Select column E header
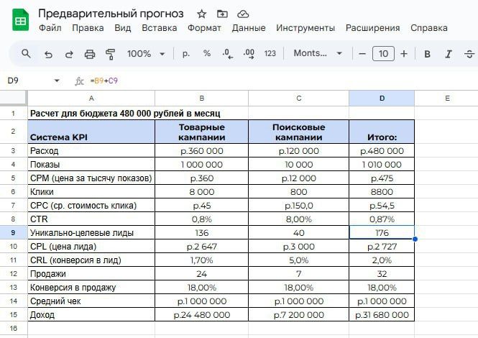Viewport: 478px width, 338px height. pos(447,99)
